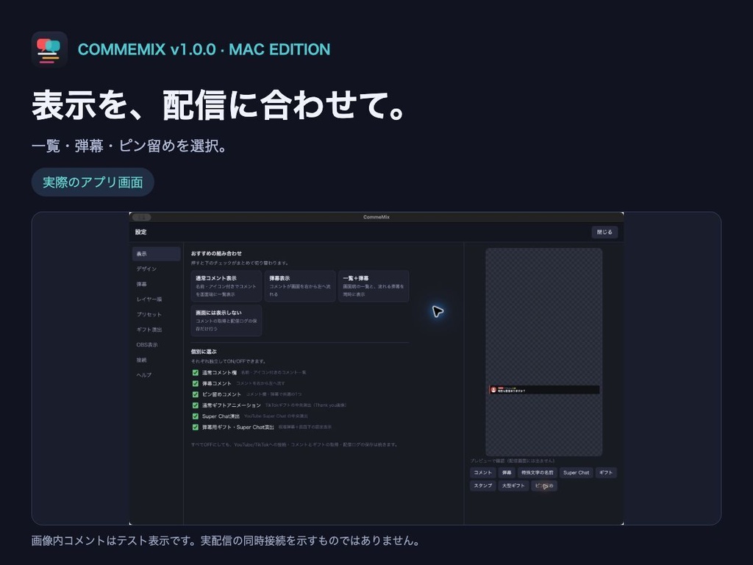Toggle the 通常コメント欄 checkbox
753x565 pixels.
pyautogui.click(x=196, y=372)
